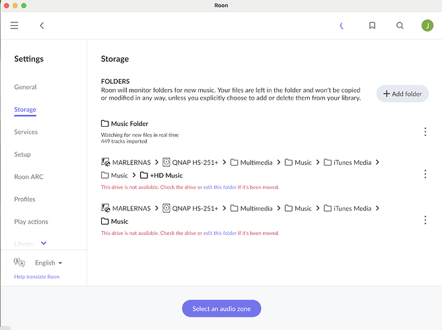
Task: Click edit this folder link under last Music folder
Action: 220,233
